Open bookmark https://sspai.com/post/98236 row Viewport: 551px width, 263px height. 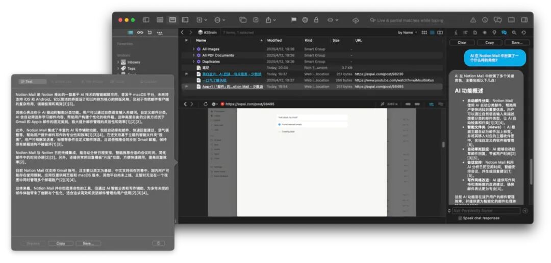pos(312,74)
